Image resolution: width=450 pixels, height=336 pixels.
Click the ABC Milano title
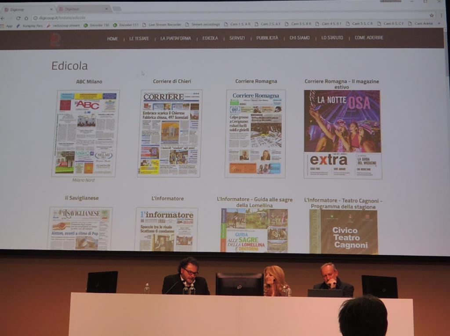click(x=89, y=81)
